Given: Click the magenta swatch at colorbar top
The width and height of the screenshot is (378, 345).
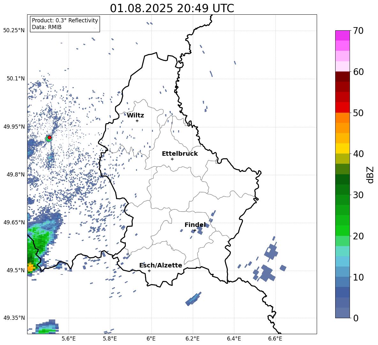Looking at the screenshot, I should 342,35.
